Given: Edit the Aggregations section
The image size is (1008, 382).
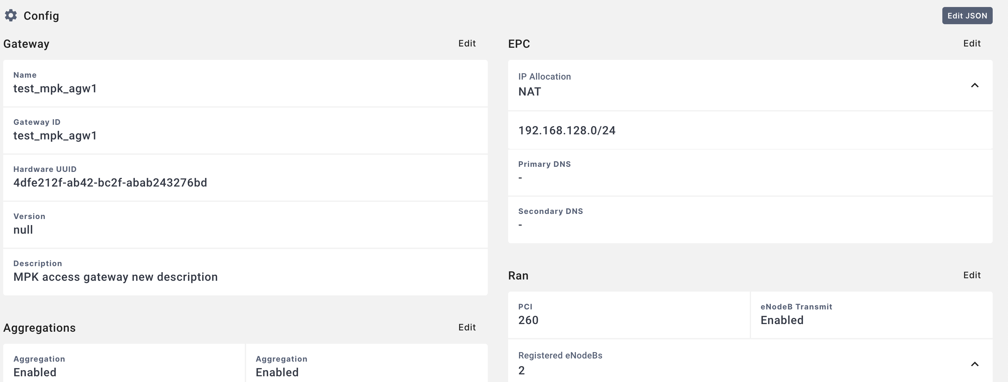Looking at the screenshot, I should coord(467,327).
